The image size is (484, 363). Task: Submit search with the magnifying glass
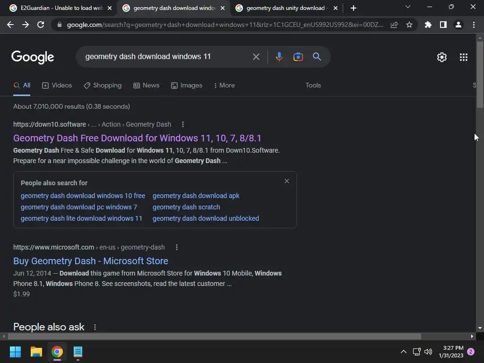pos(317,57)
